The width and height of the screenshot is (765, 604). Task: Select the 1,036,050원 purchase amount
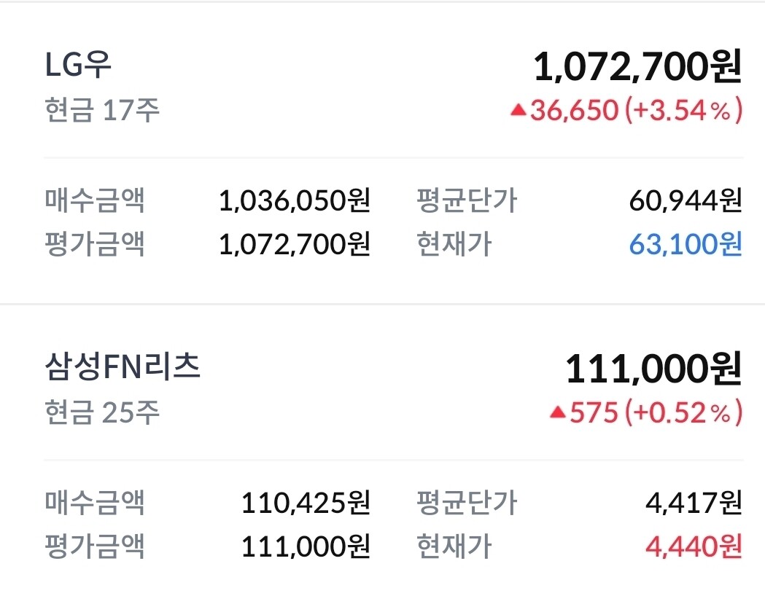(x=295, y=200)
